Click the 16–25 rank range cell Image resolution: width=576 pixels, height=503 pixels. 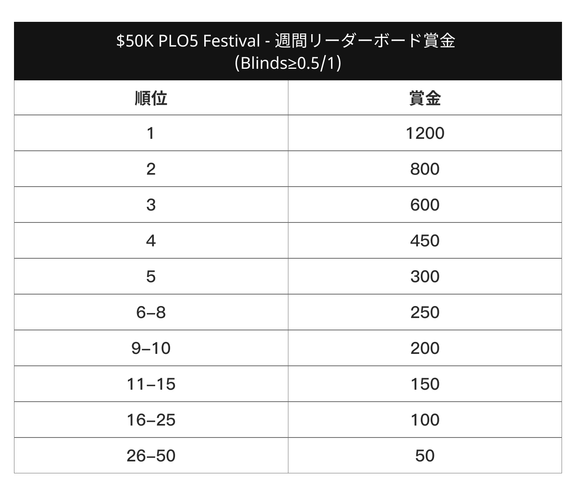tap(151, 420)
